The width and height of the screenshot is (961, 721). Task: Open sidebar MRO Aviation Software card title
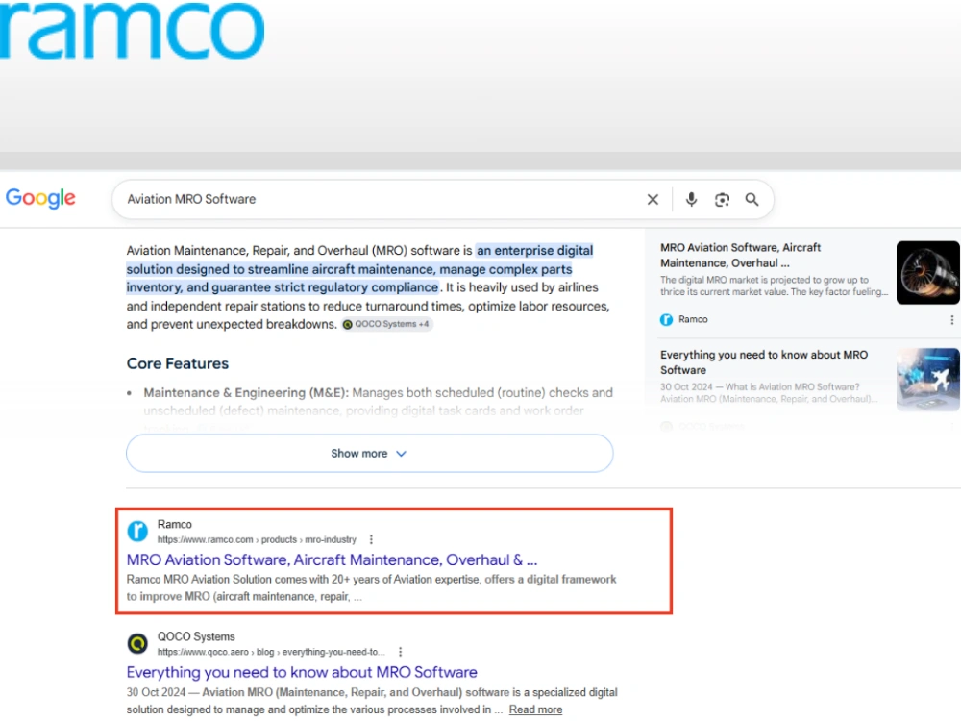click(x=740, y=255)
